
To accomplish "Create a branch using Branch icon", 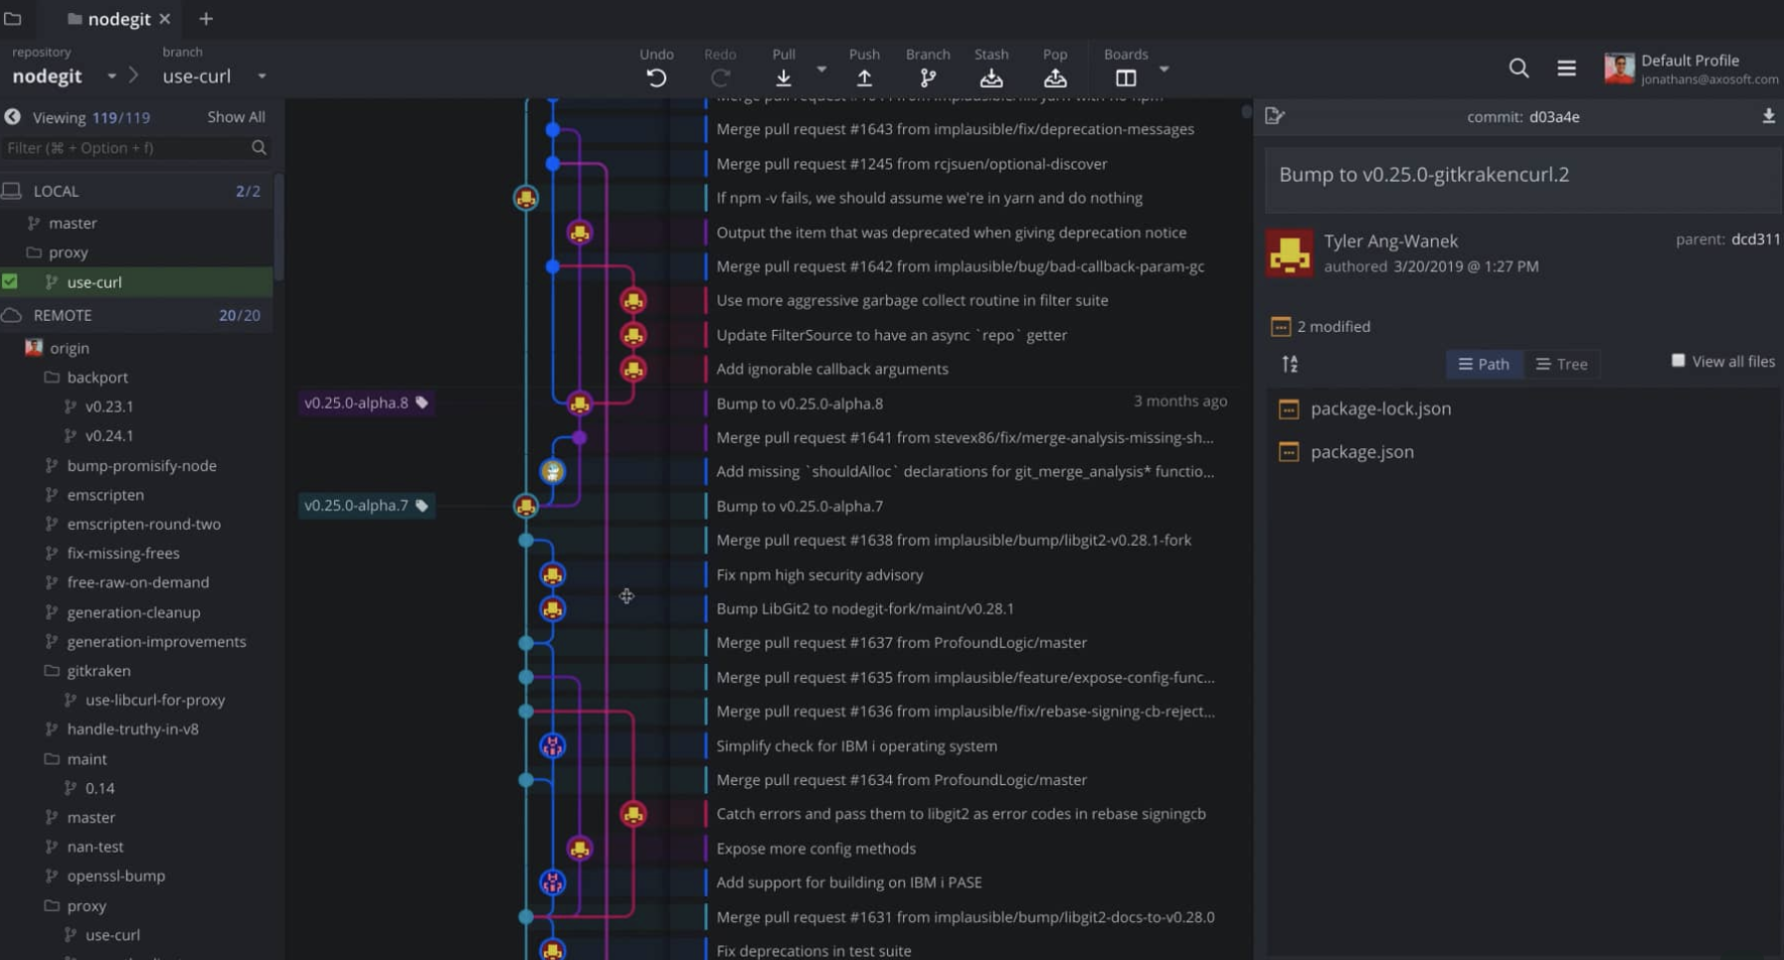I will coord(928,78).
